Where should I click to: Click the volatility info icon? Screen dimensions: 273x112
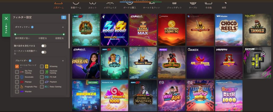32,27
